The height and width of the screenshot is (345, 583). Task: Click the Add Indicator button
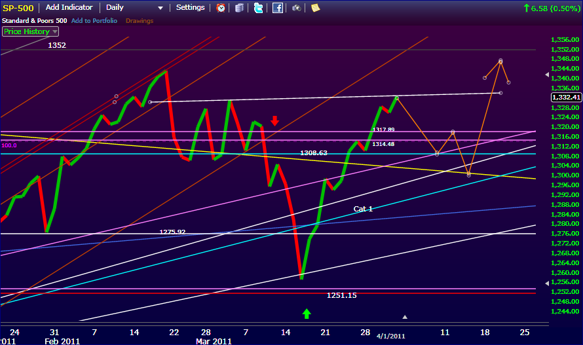[69, 7]
